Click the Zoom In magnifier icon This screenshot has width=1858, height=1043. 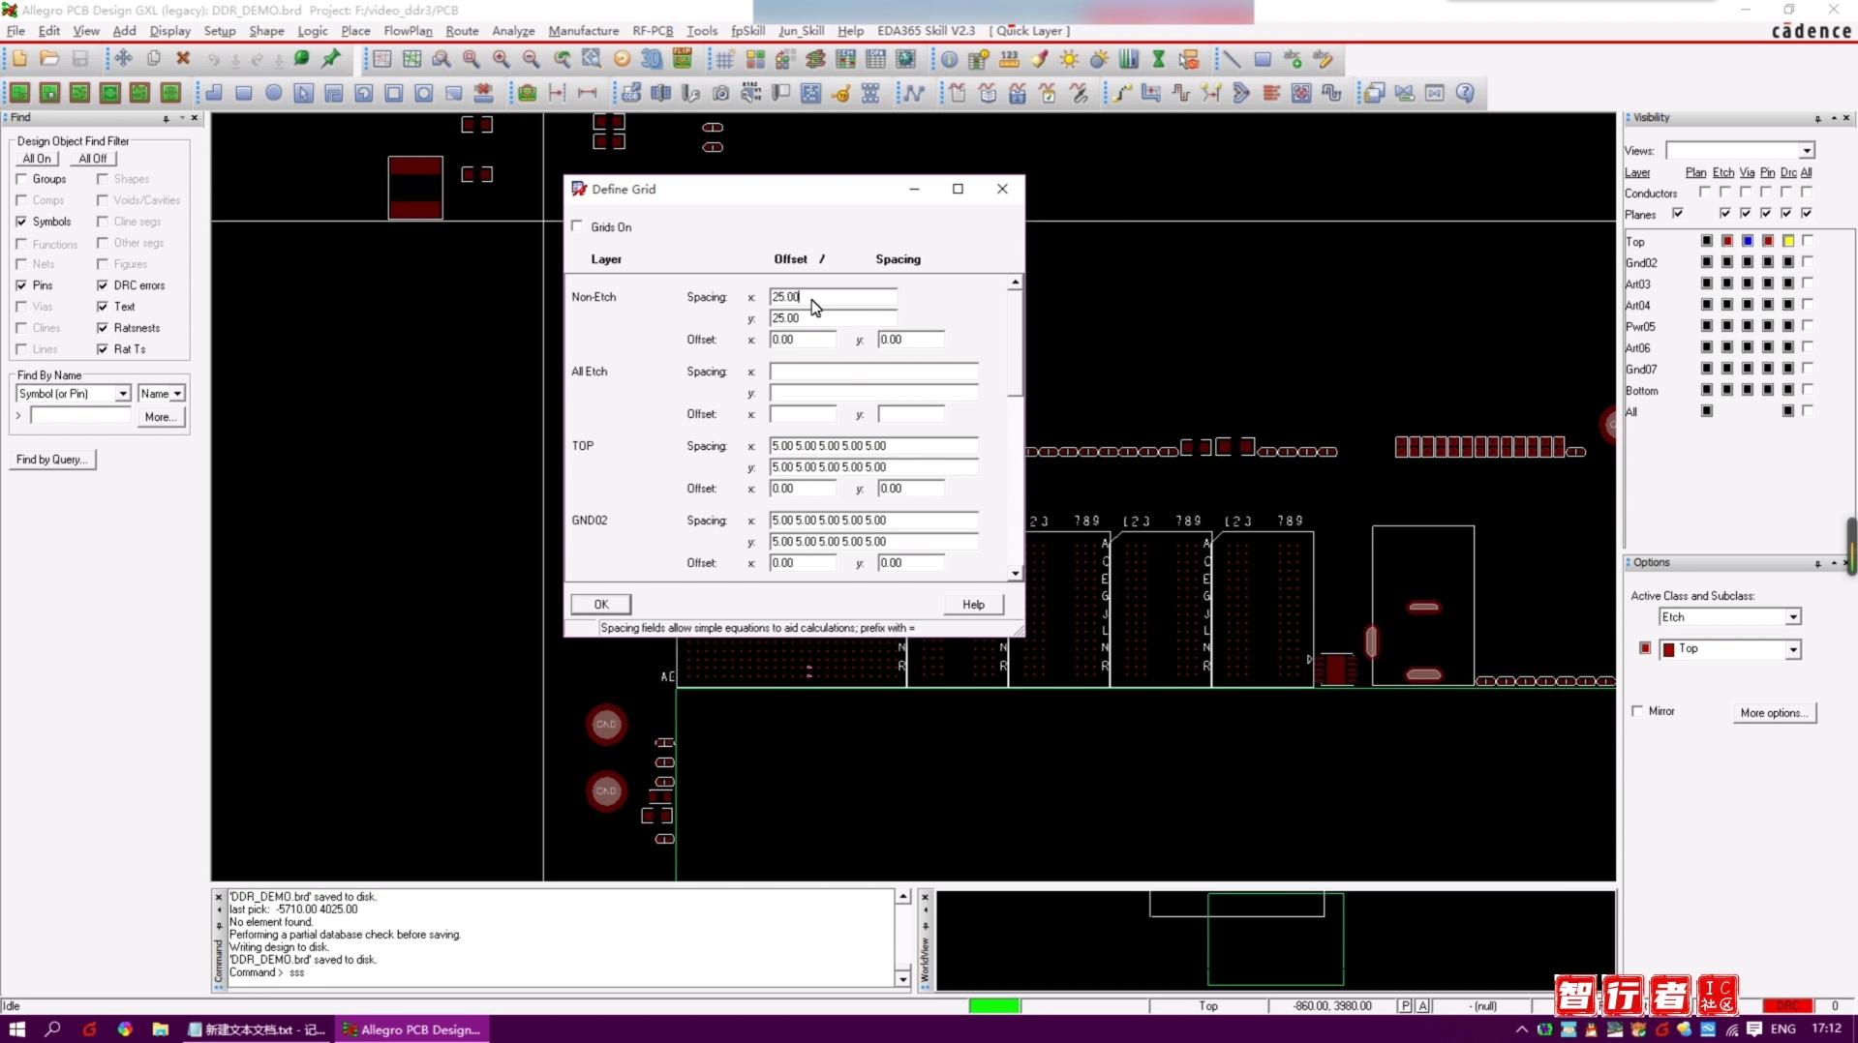point(502,59)
